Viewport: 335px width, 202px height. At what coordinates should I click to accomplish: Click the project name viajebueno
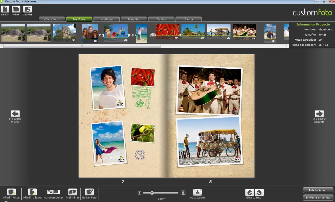point(326,30)
